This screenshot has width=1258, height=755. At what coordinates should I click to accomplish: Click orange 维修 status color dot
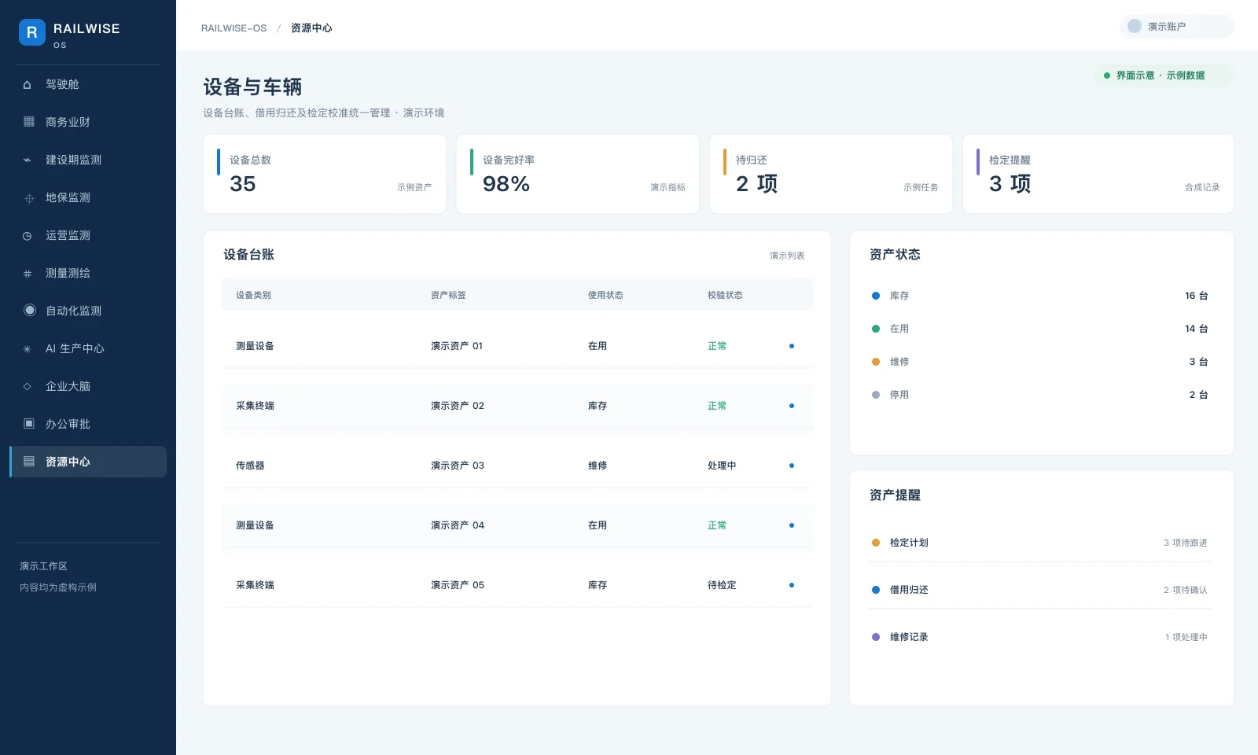point(876,362)
